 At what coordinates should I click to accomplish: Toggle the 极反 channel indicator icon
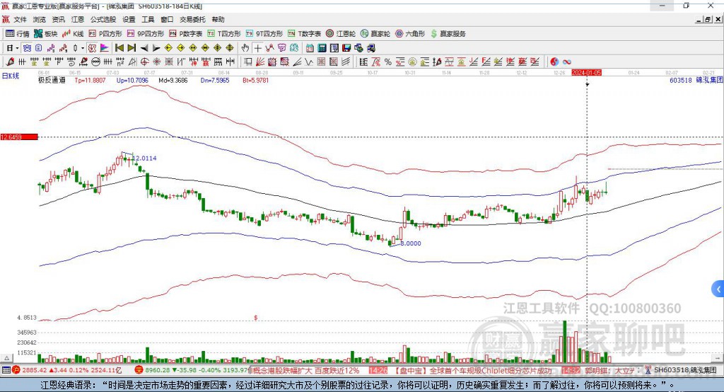[92, 48]
